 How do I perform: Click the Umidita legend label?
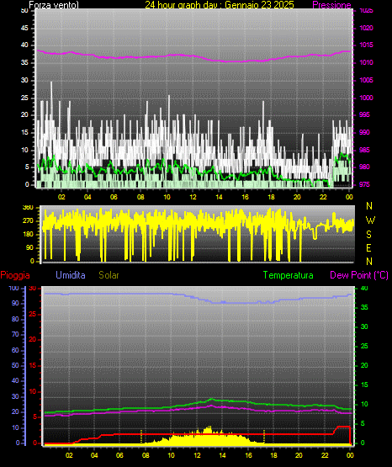(x=71, y=275)
